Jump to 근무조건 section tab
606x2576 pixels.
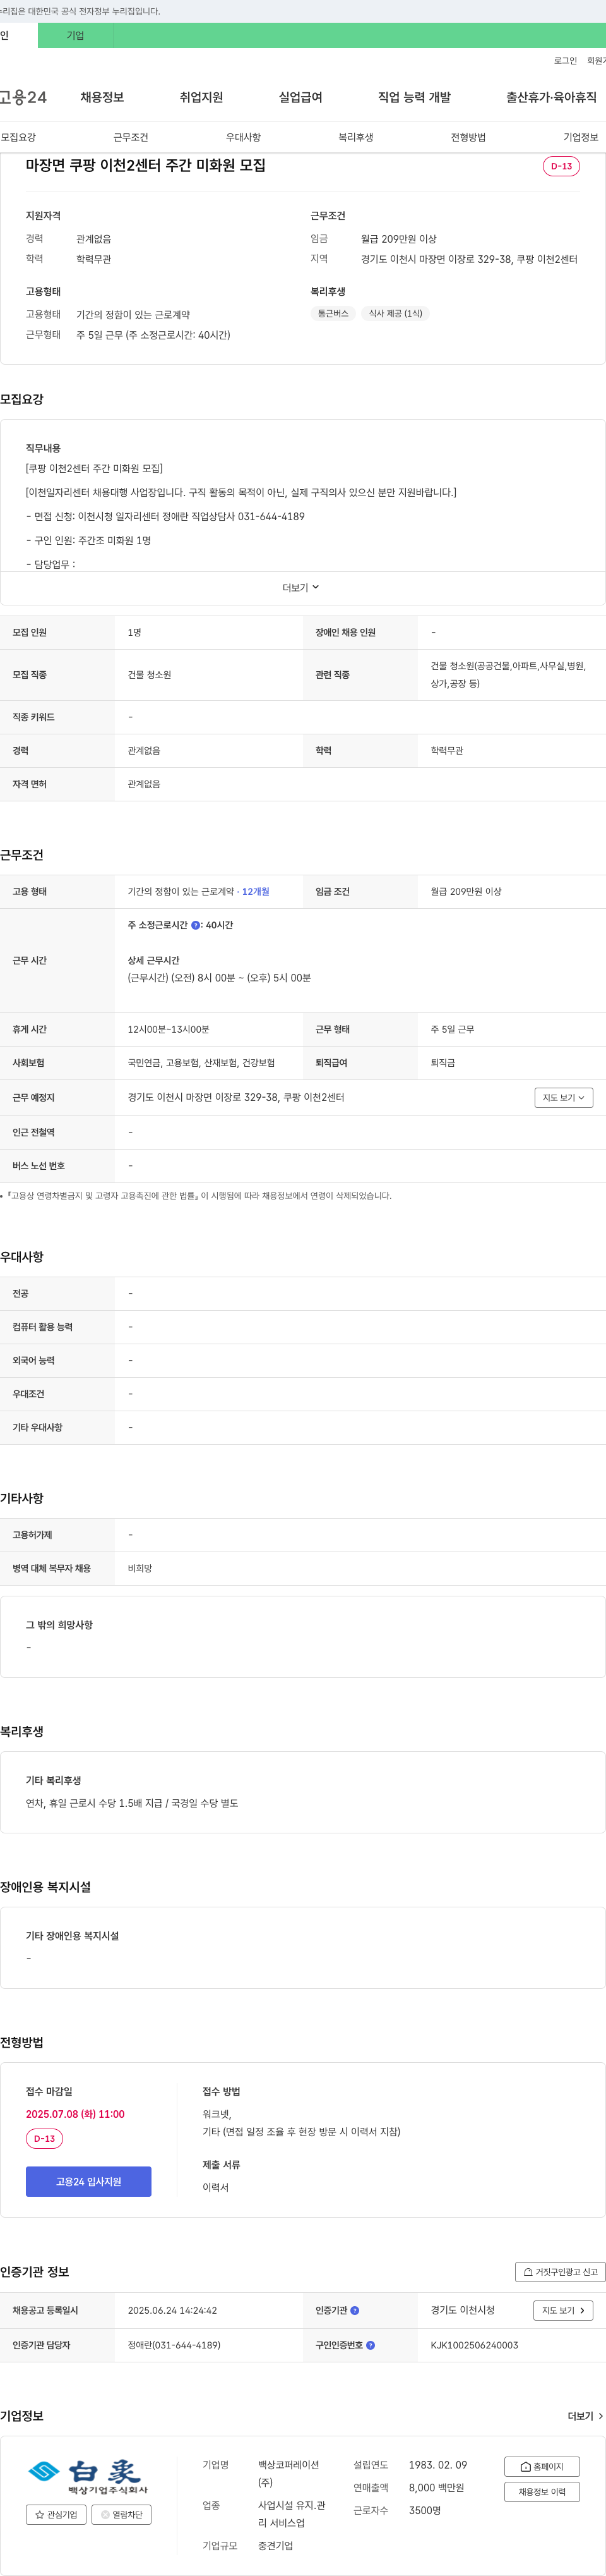131,137
